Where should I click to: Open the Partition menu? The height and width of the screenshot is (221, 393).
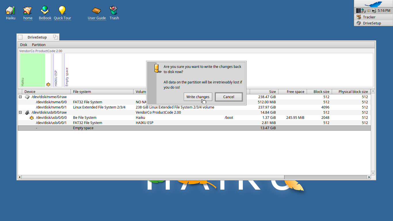tap(39, 45)
